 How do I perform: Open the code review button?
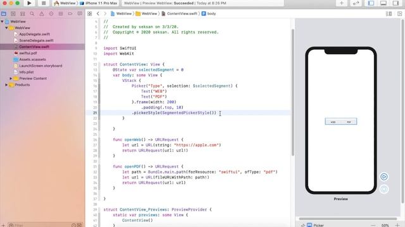(x=356, y=3)
